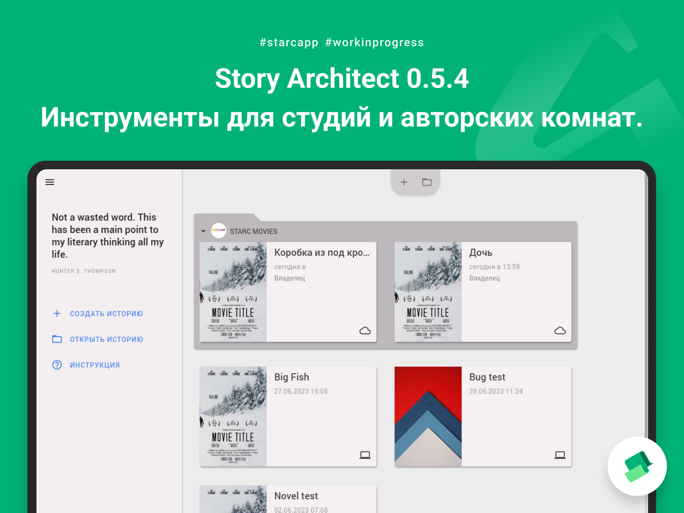Click the 28.06.2023 11:24 date on Bug test
Viewport: 684px width, 513px height.
[x=496, y=391]
